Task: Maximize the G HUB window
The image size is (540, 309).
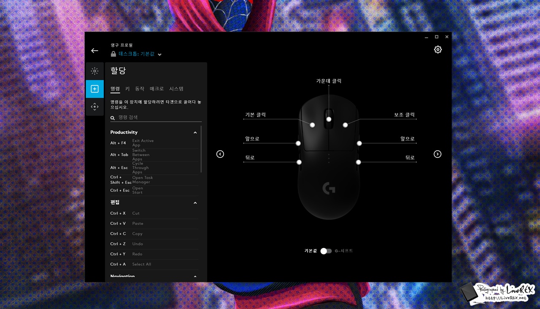Action: click(x=437, y=37)
